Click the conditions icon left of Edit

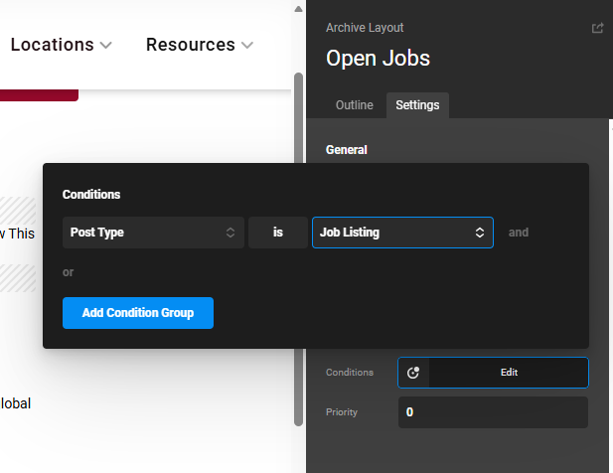click(x=414, y=373)
